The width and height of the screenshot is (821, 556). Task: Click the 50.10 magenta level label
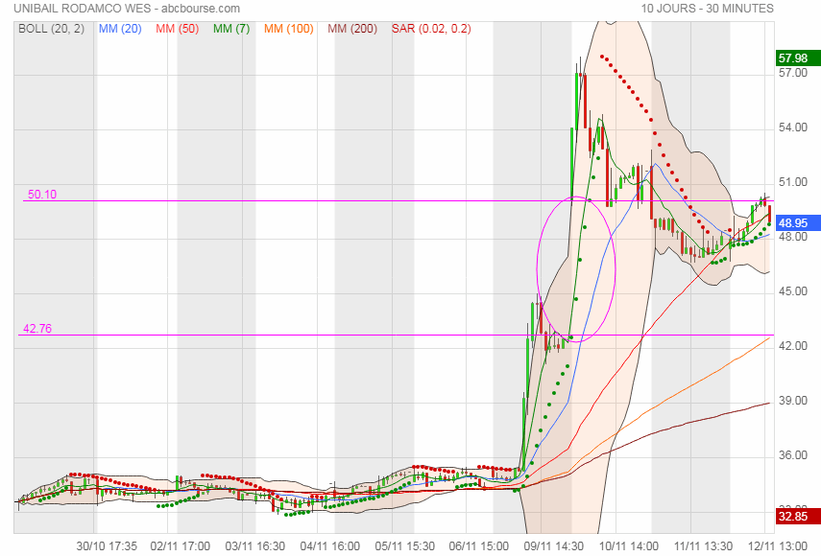click(x=42, y=195)
